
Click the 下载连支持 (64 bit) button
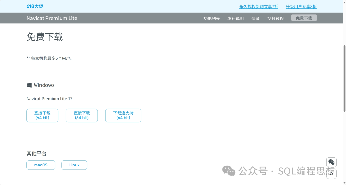pos(123,115)
